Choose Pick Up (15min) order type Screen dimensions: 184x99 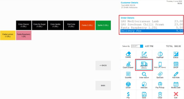click(x=160, y=65)
